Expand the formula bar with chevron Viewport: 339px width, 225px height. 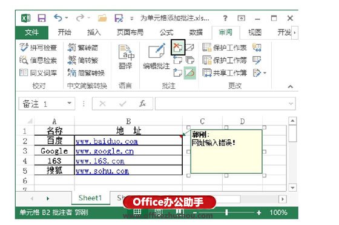click(291, 104)
